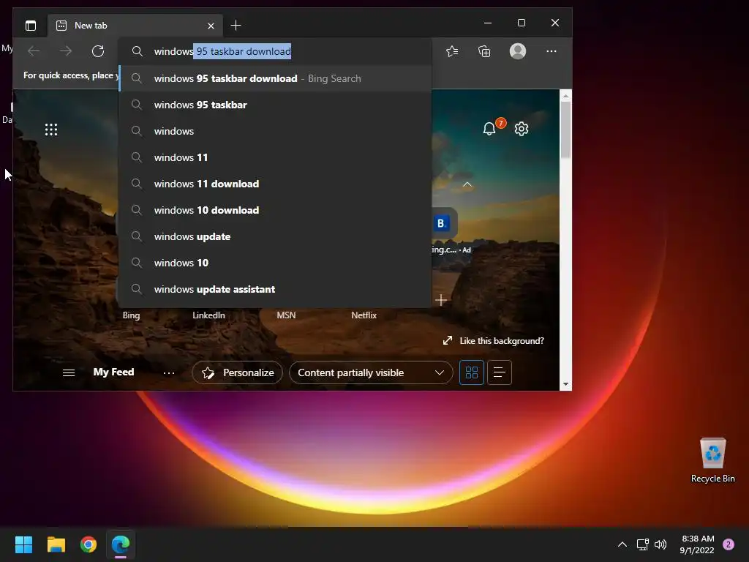Choose 'windows 10' suggestion

point(275,263)
